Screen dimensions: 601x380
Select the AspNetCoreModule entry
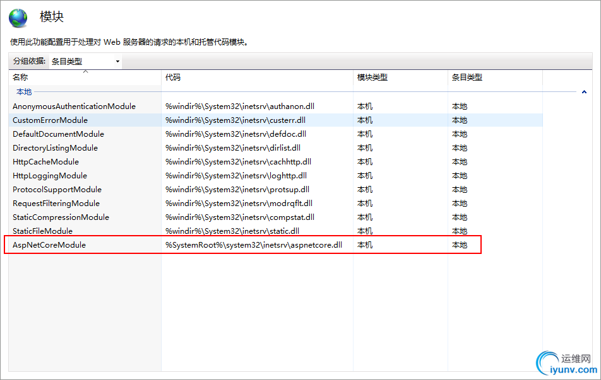(49, 245)
